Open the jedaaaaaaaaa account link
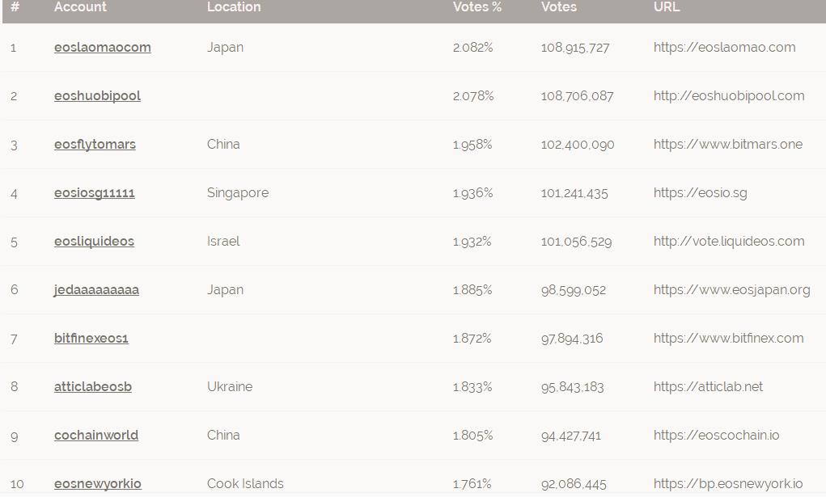 tap(96, 289)
